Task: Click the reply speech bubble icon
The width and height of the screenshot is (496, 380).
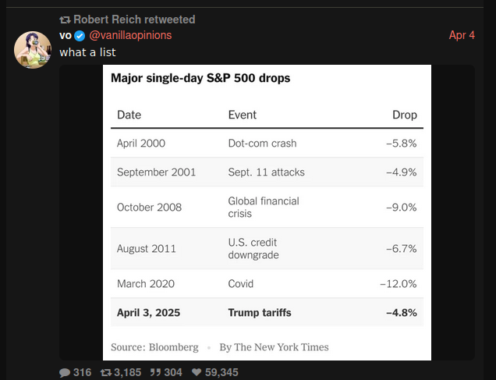Action: [65, 372]
